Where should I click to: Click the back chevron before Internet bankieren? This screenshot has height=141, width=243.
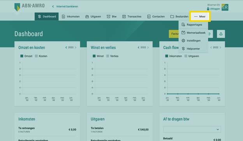(53, 7)
